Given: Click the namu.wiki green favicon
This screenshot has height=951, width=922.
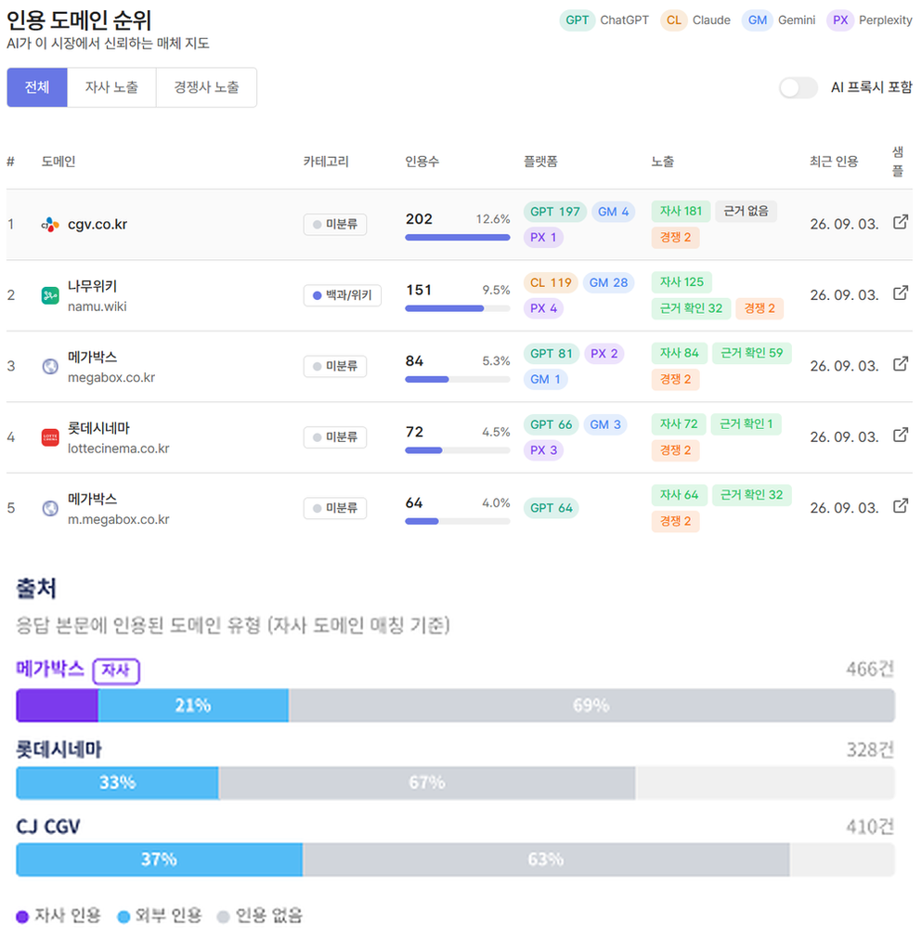Looking at the screenshot, I should click(50, 295).
